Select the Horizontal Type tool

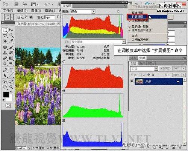pos(11,70)
